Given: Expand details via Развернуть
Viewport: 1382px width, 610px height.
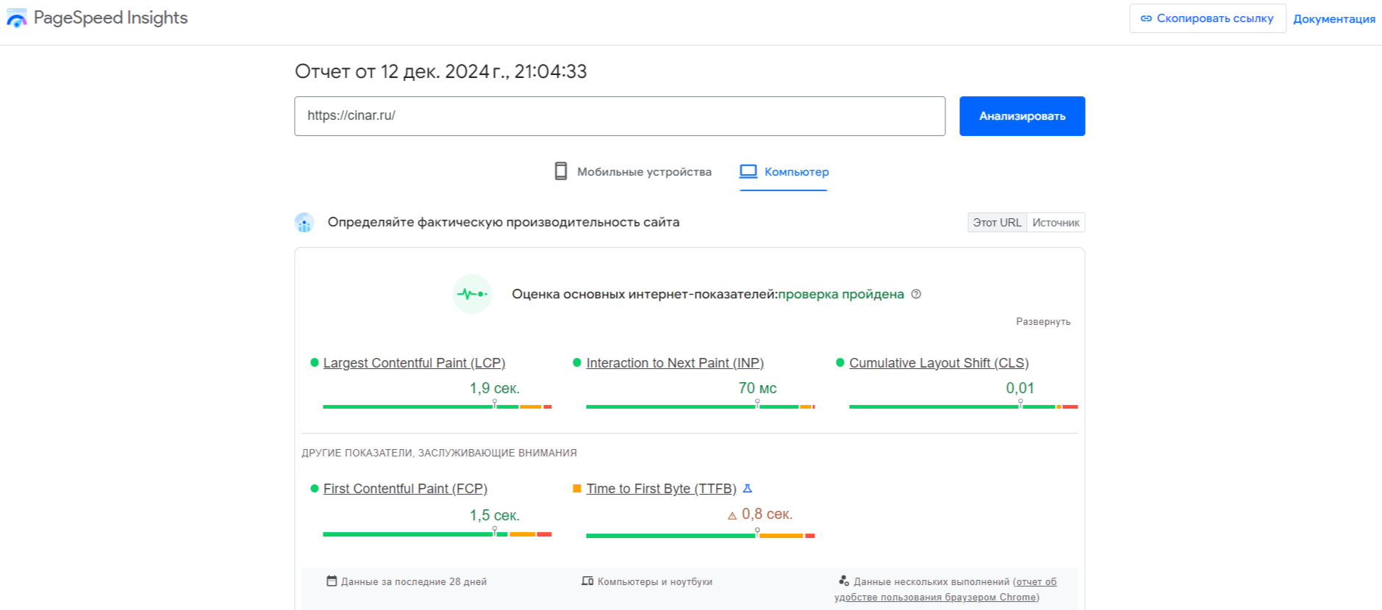Looking at the screenshot, I should click(x=1043, y=322).
